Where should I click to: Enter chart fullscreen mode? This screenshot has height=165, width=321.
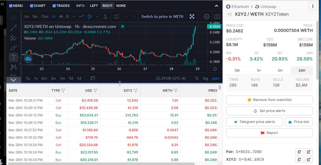tap(192, 16)
